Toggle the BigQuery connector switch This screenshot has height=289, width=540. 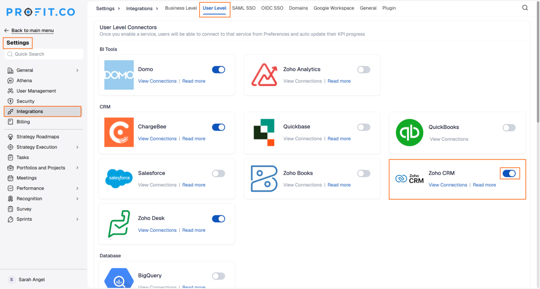click(x=219, y=276)
